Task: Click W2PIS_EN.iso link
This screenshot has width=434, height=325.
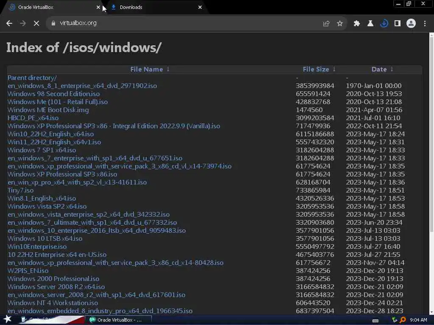Action: tap(28, 270)
